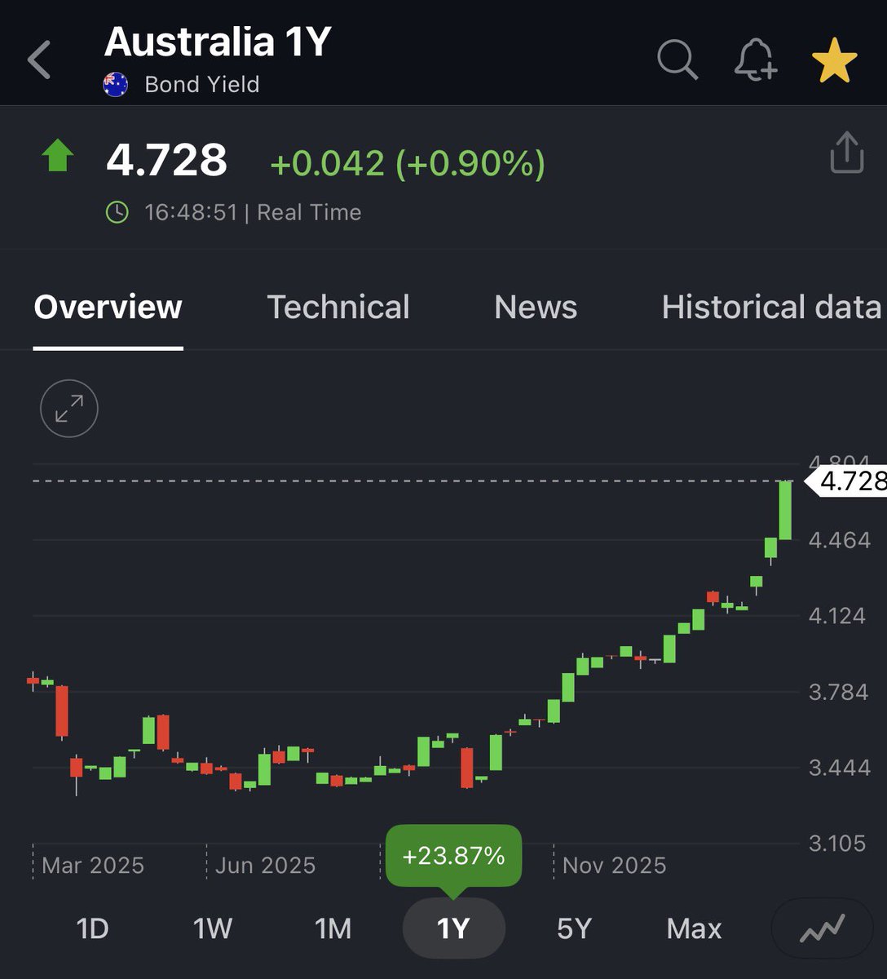
Task: Tap the large 4.728 yield value
Action: [x=166, y=160]
